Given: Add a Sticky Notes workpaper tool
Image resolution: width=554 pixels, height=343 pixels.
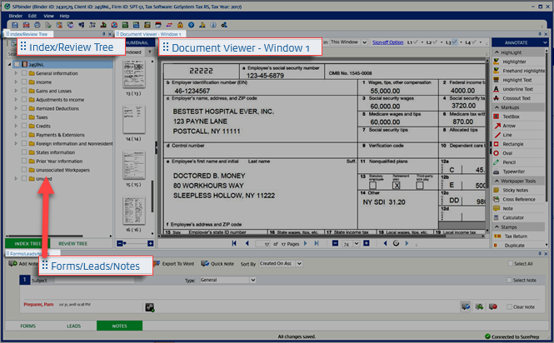Looking at the screenshot, I should pos(517,190).
